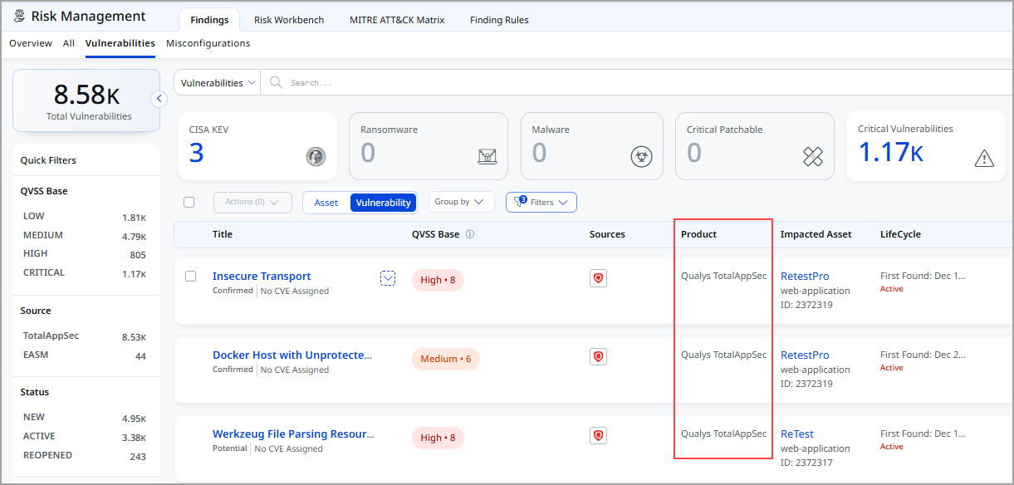Open the Actions (0) dropdown

click(252, 202)
